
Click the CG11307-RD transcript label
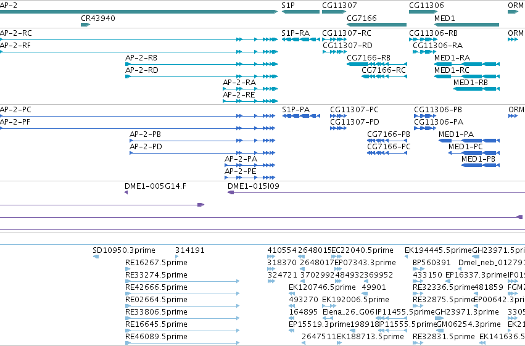click(x=347, y=46)
